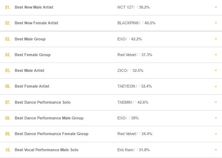Click the Best Female Artist category title
The height and width of the screenshot is (158, 222).
pos(32,86)
